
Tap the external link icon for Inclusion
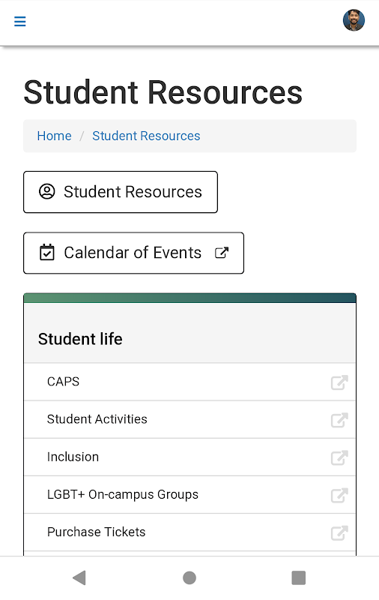click(x=339, y=457)
